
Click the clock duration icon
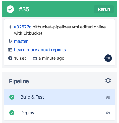(10, 58)
